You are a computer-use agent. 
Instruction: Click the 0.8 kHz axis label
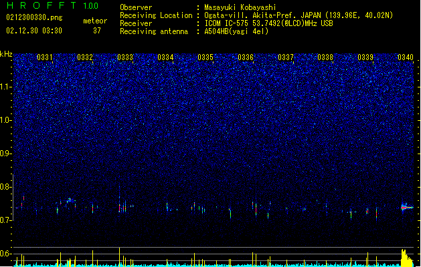[x=6, y=187]
